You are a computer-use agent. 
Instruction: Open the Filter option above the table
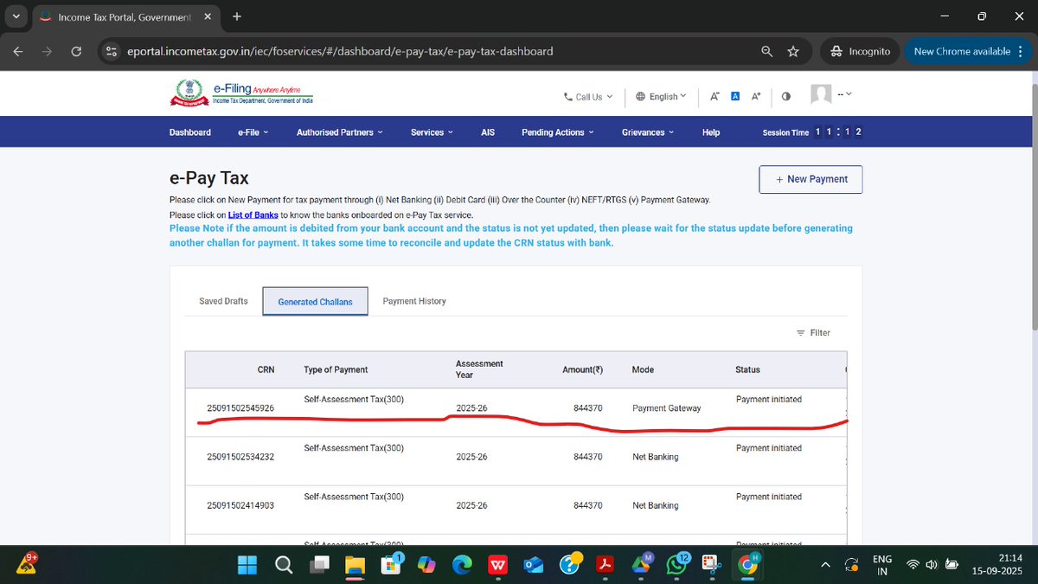[x=813, y=332]
